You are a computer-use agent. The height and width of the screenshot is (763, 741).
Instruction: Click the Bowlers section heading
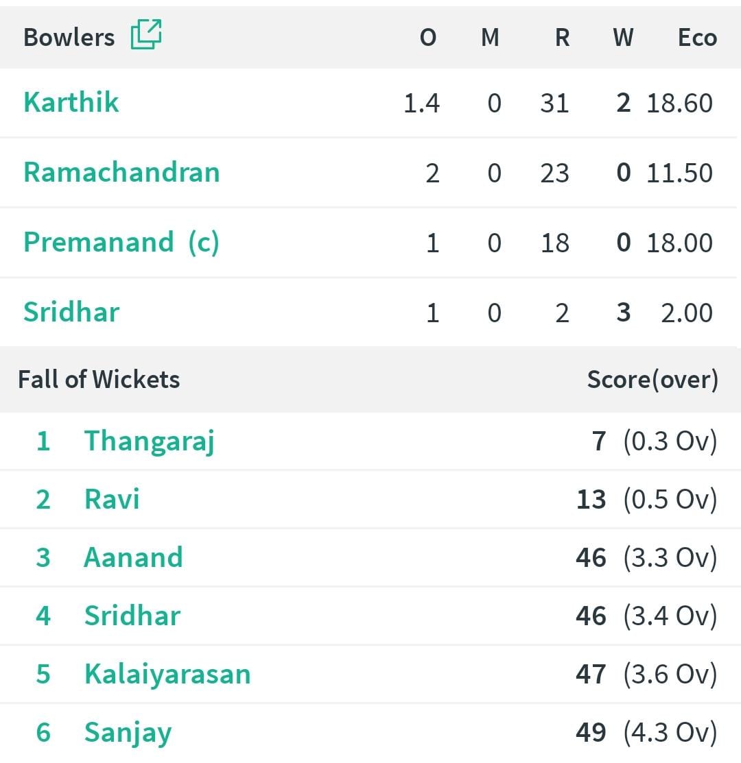69,37
